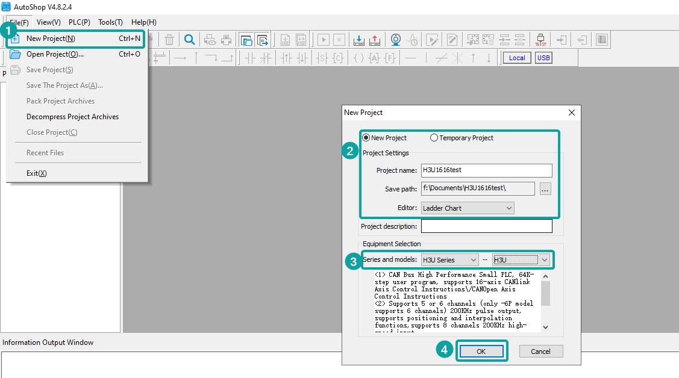Insert the [F] function block element

[x=390, y=58]
